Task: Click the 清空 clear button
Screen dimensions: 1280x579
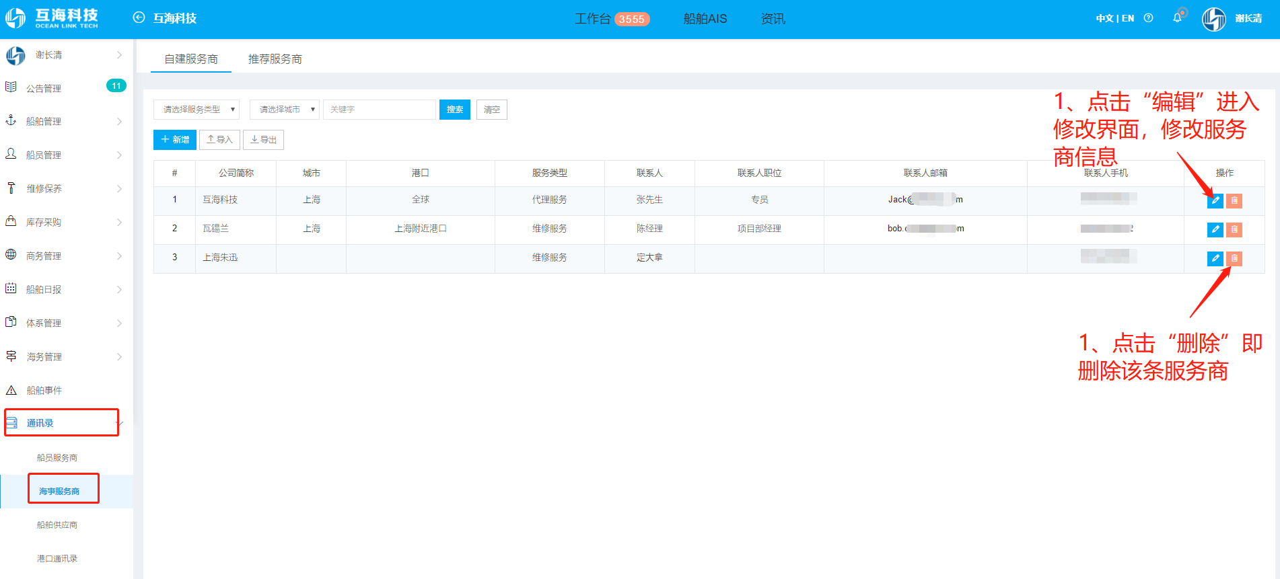Action: [x=492, y=110]
